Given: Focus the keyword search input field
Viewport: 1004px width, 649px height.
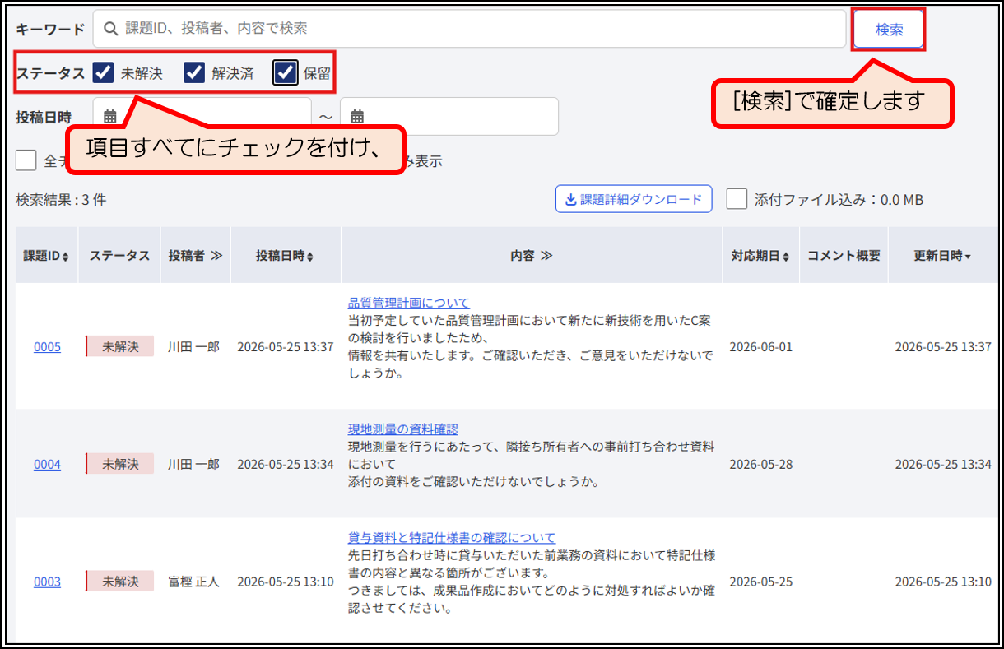Looking at the screenshot, I should coord(469,29).
